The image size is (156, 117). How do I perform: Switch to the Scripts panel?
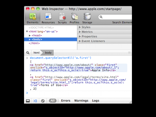tap(62, 18)
